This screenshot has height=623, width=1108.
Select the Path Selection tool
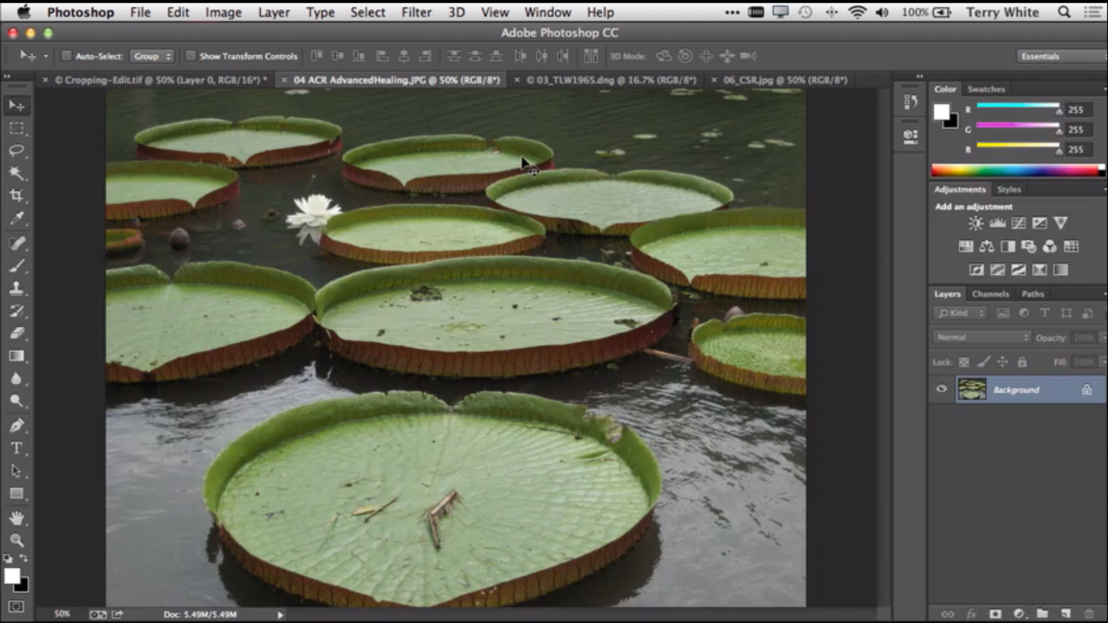pos(16,471)
